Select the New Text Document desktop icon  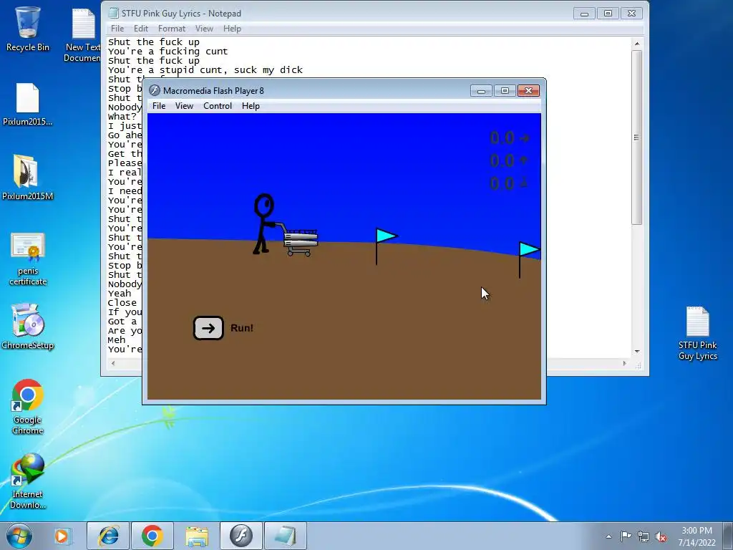coord(83,34)
